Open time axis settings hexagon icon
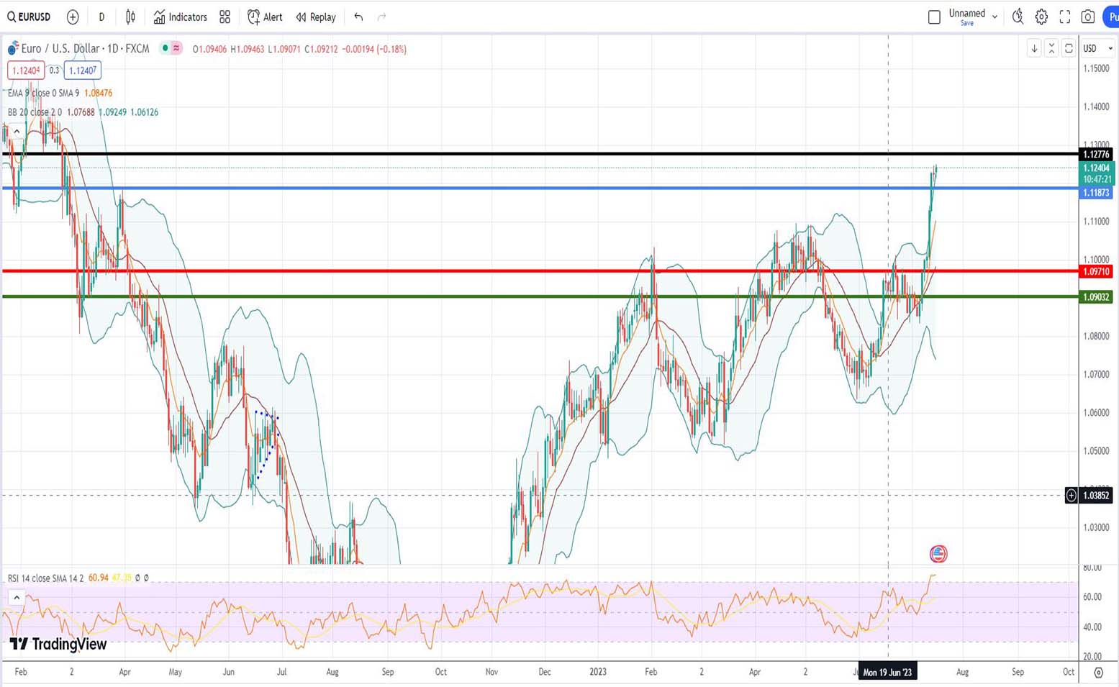Screen dimensions: 1119x687 point(1098,672)
